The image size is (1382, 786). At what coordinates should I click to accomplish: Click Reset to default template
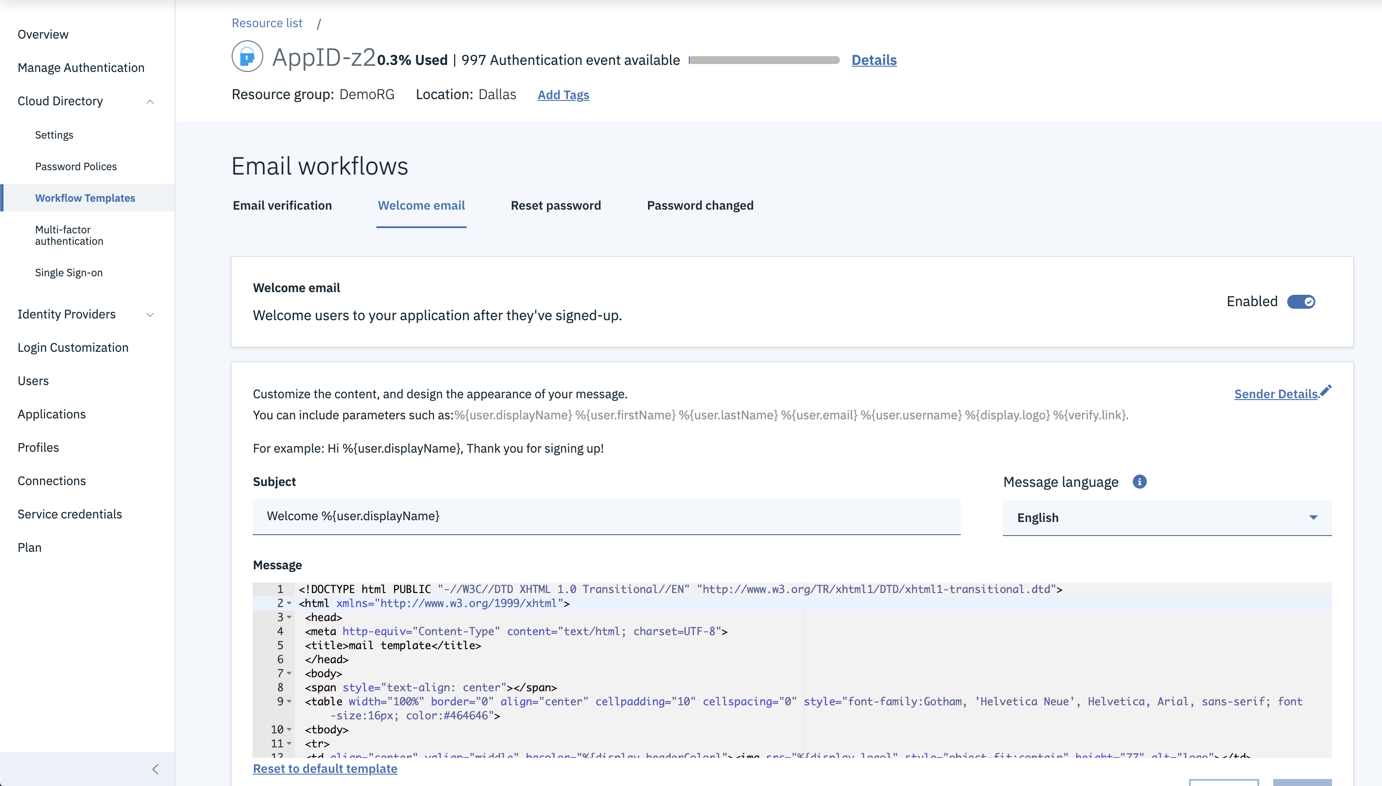[x=325, y=769]
